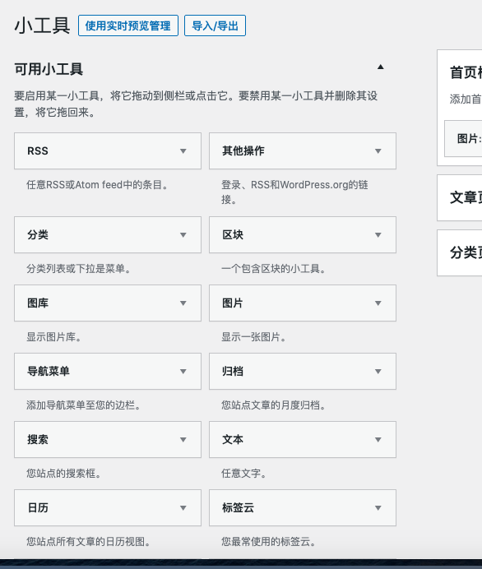Expand the 日历 widget arrow
This screenshot has width=482, height=569.
pos(183,508)
